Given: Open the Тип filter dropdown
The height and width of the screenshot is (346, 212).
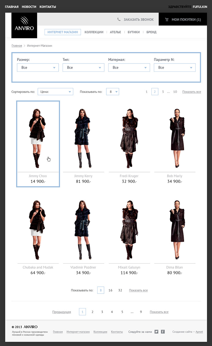Looking at the screenshot, I should pos(83,67).
